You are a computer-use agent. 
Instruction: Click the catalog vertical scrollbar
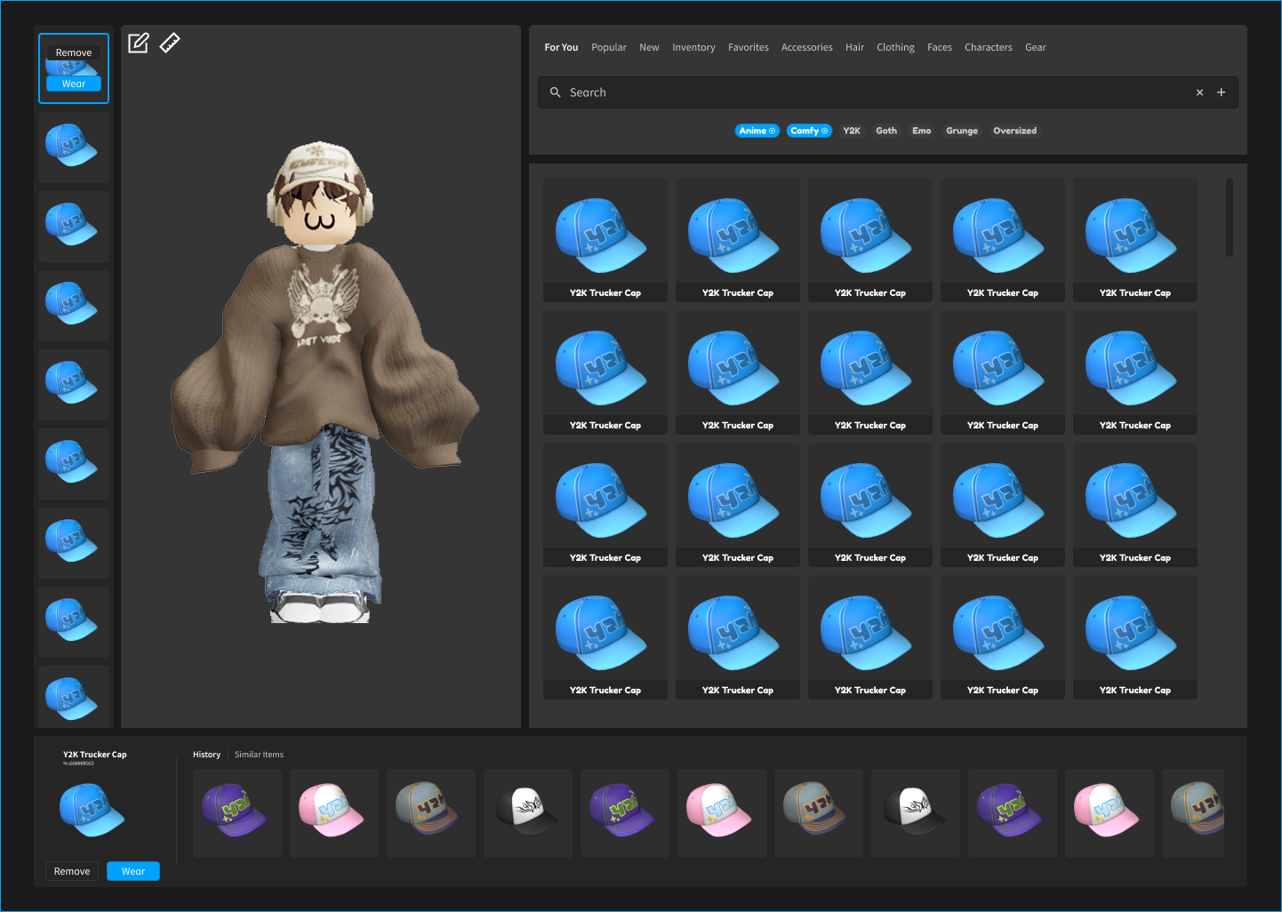[1230, 218]
